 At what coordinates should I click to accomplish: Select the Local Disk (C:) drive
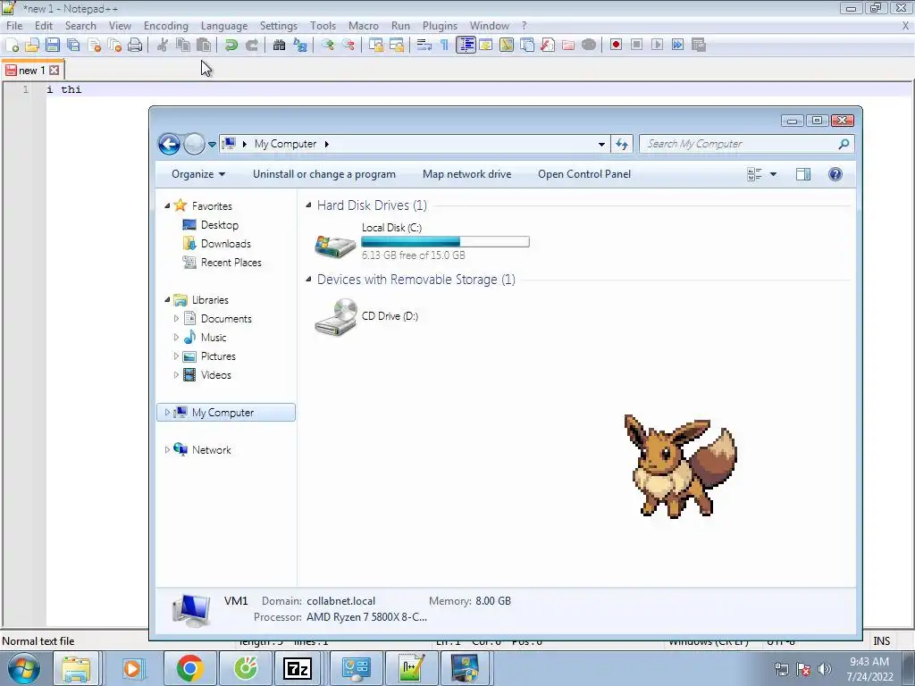click(x=422, y=241)
